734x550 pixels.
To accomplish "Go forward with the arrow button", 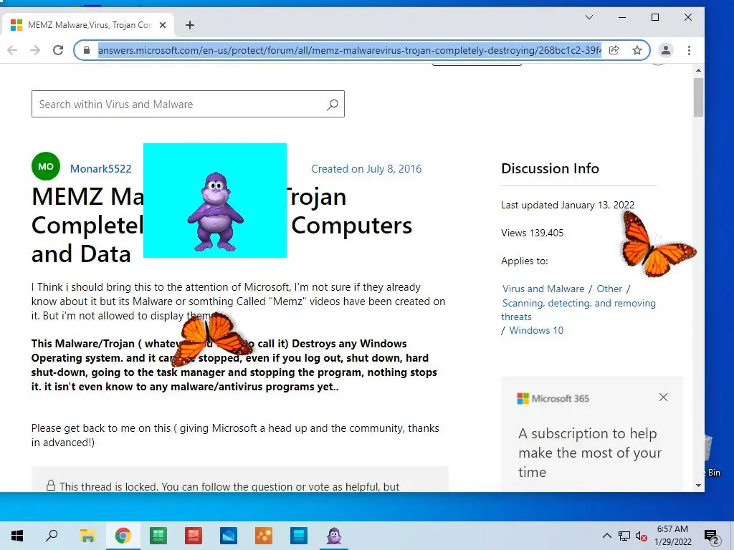I will click(35, 50).
